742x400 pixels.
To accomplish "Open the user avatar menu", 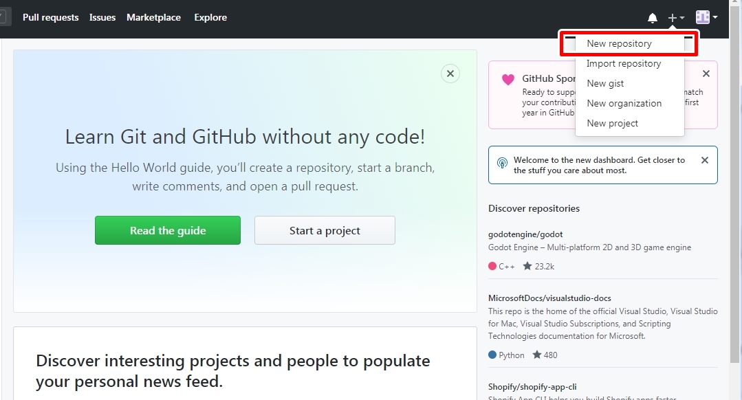I will point(706,17).
